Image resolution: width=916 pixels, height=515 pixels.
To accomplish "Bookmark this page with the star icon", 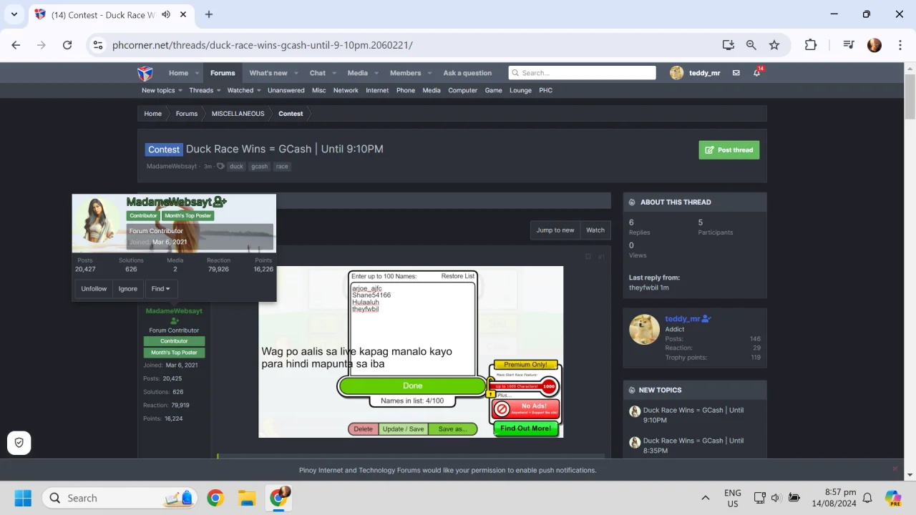I will pyautogui.click(x=774, y=45).
